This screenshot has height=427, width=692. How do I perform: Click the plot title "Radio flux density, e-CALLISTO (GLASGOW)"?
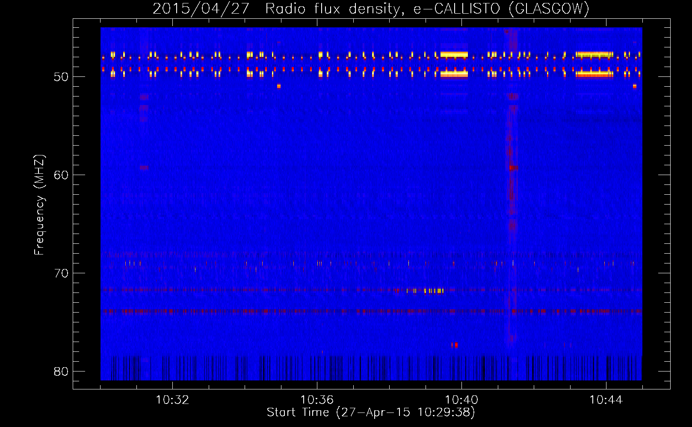[427, 9]
